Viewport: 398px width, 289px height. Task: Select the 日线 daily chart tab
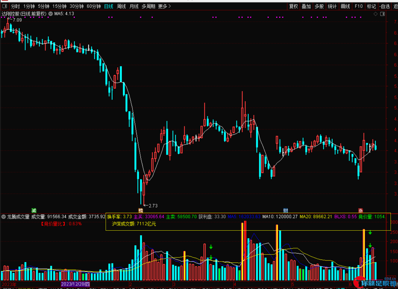point(109,6)
